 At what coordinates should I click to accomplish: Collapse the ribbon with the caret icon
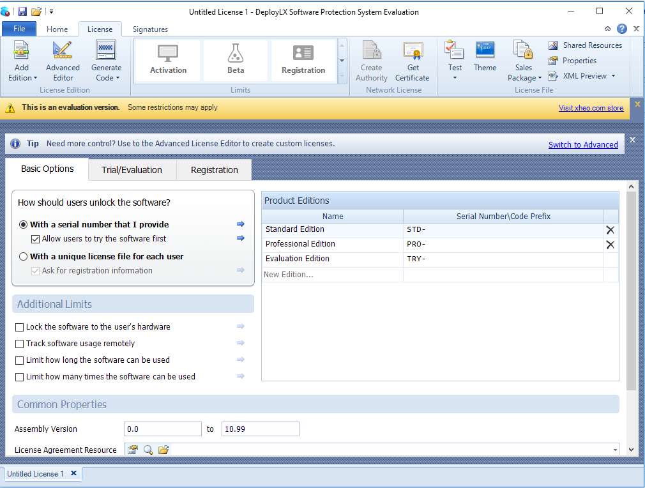(607, 29)
